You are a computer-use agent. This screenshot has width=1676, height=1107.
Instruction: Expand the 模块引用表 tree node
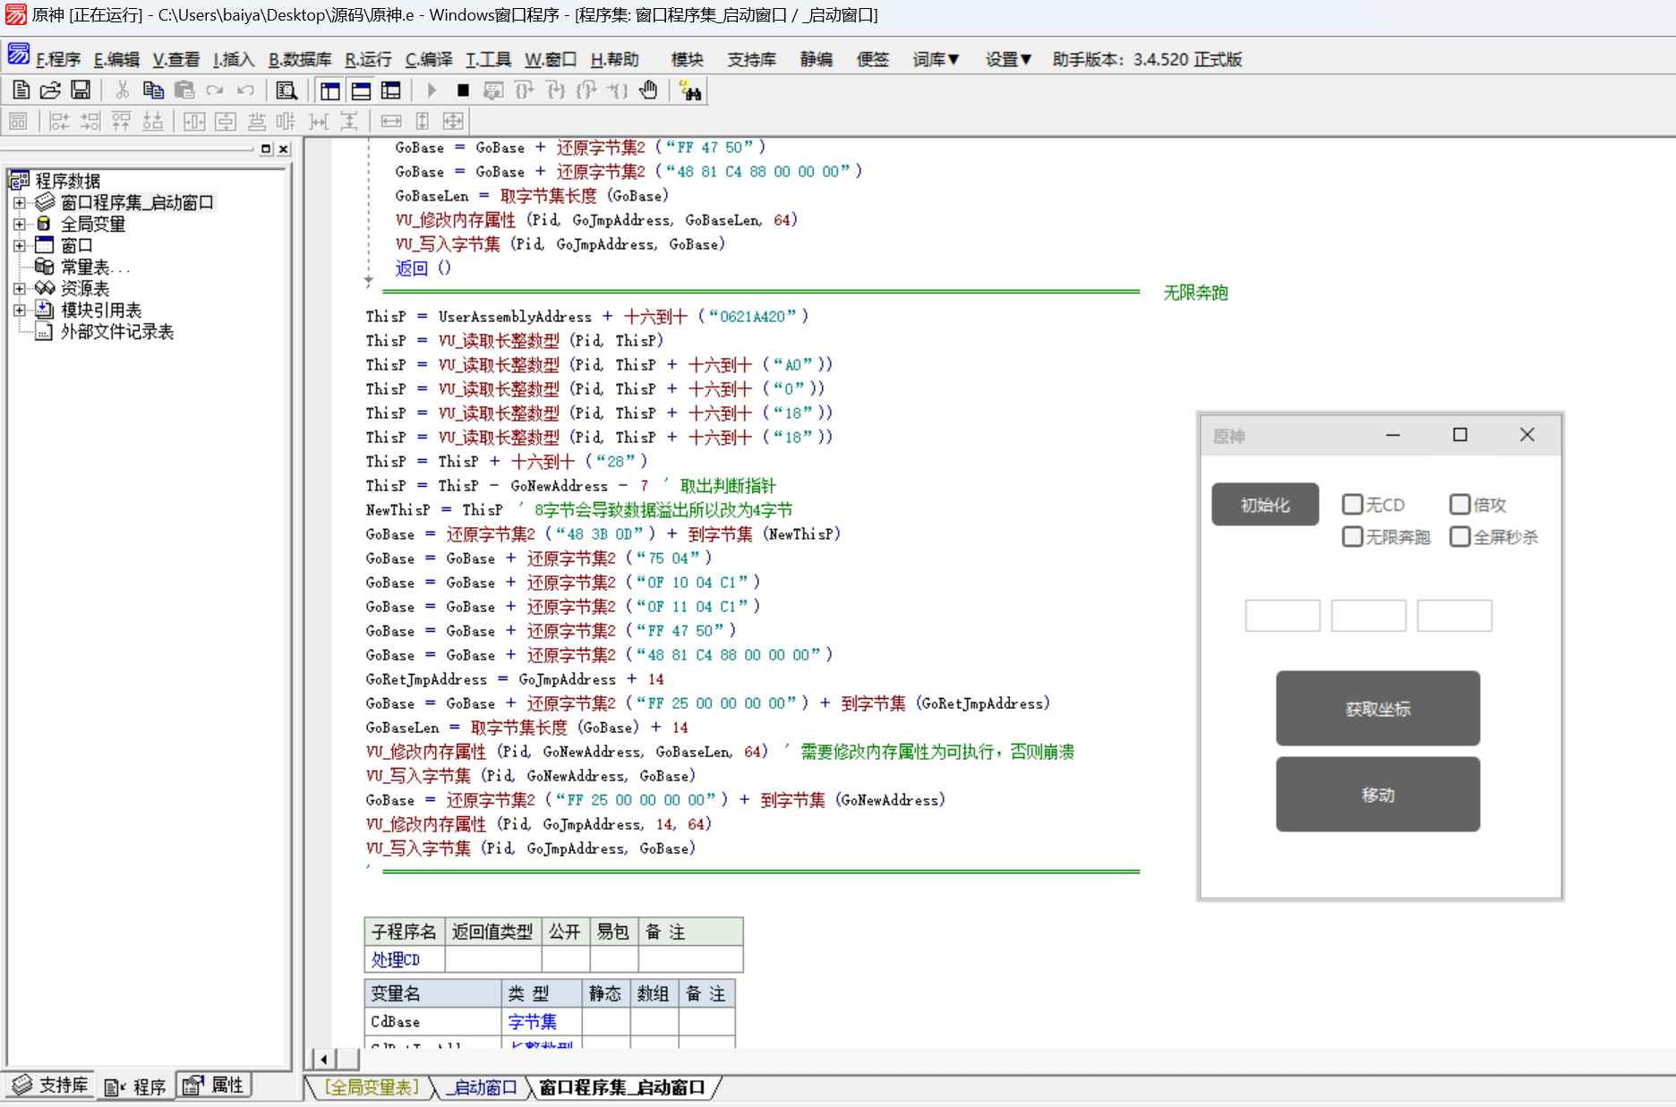pos(19,310)
